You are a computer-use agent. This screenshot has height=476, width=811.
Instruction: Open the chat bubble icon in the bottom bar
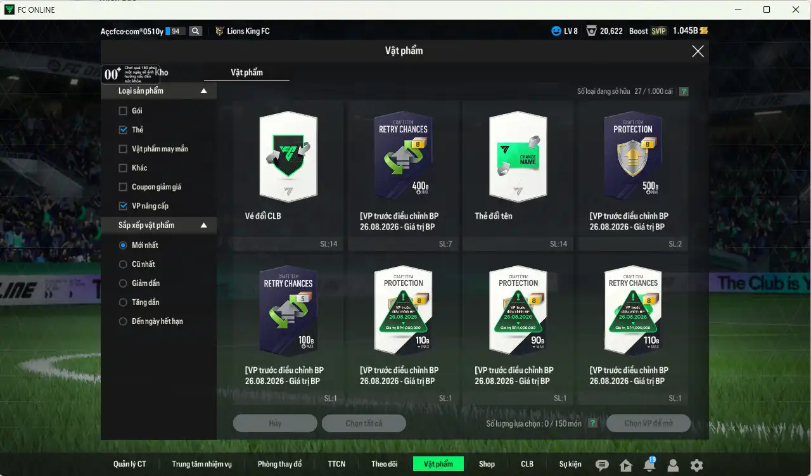602,465
